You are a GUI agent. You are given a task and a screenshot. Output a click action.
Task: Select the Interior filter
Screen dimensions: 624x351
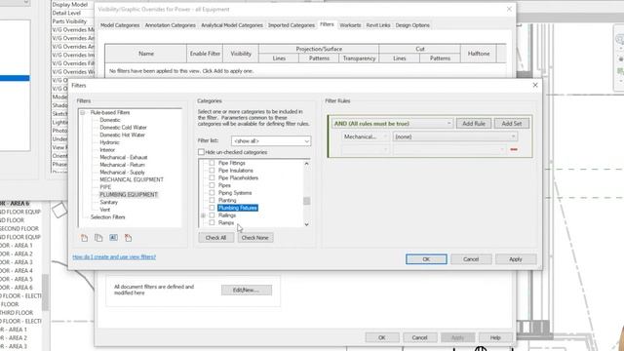[107, 150]
